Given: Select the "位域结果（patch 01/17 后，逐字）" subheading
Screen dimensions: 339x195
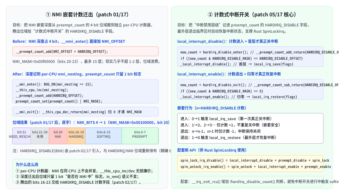Looking at the screenshot, I should (x=91, y=122).
